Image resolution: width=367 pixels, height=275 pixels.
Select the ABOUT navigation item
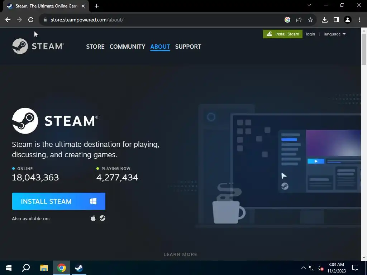coord(160,47)
